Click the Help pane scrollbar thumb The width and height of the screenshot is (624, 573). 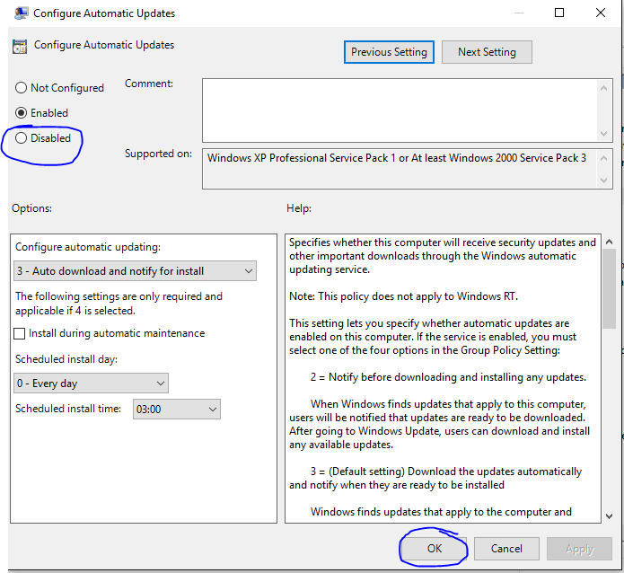609,288
